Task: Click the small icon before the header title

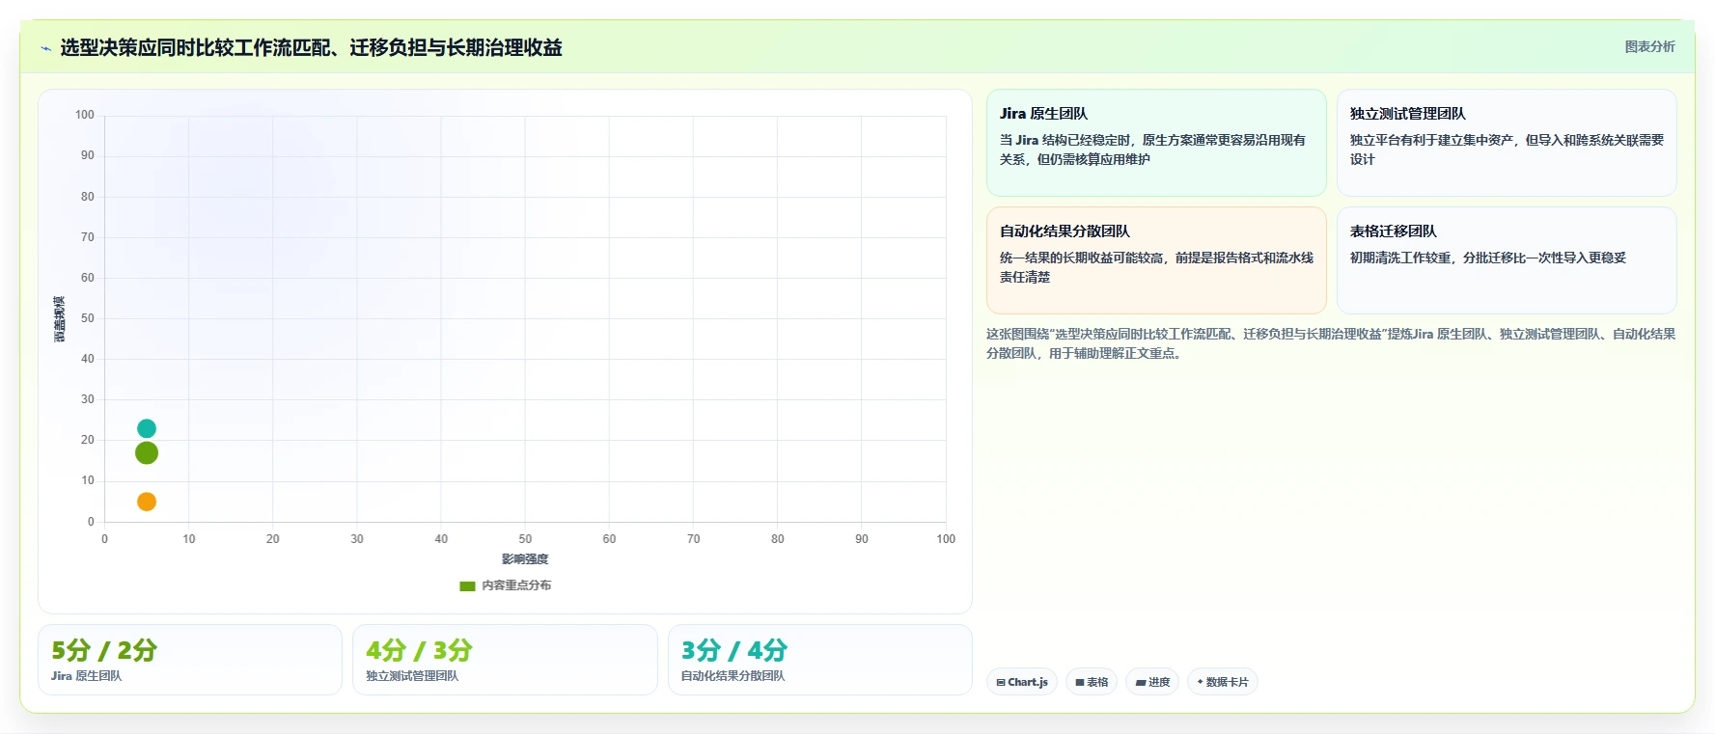Action: click(x=45, y=48)
